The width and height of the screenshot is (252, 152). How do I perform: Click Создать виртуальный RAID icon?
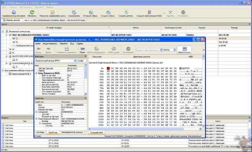click(150, 13)
